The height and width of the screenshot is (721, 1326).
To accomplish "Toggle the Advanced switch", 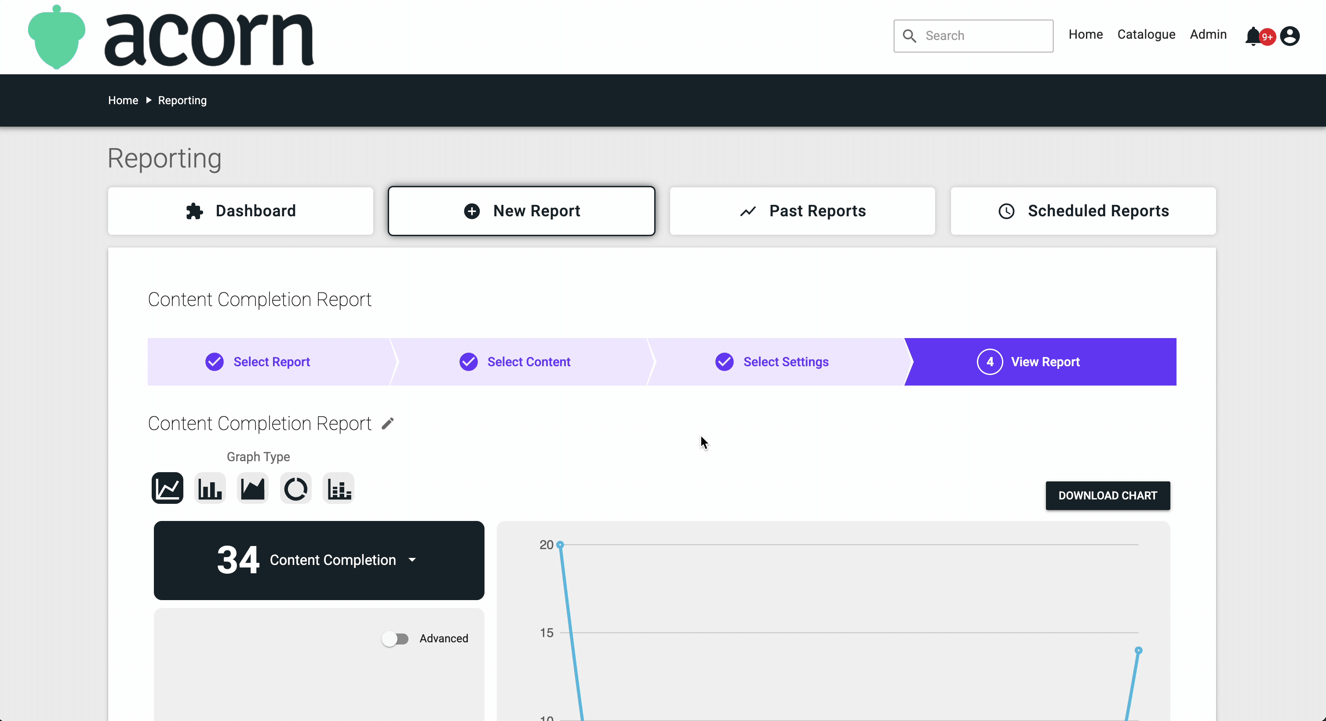I will pyautogui.click(x=395, y=639).
